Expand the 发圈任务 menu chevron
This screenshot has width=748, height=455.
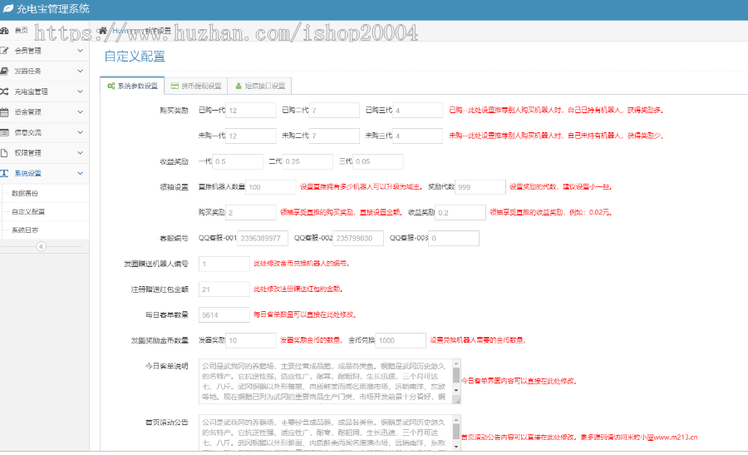click(80, 72)
